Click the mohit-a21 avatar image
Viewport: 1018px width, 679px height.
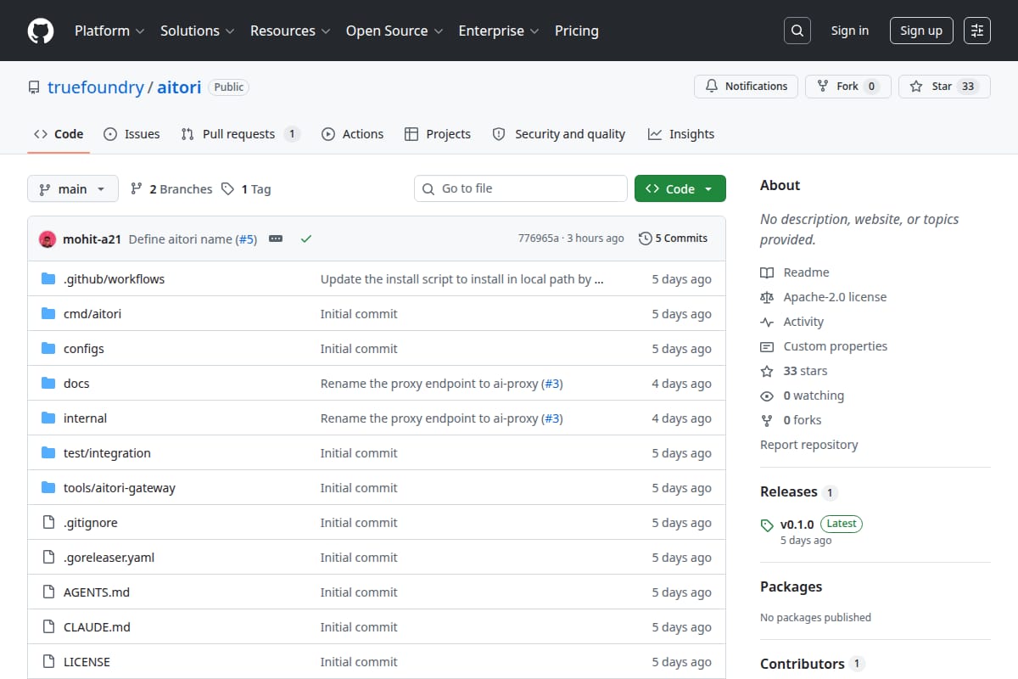(48, 239)
